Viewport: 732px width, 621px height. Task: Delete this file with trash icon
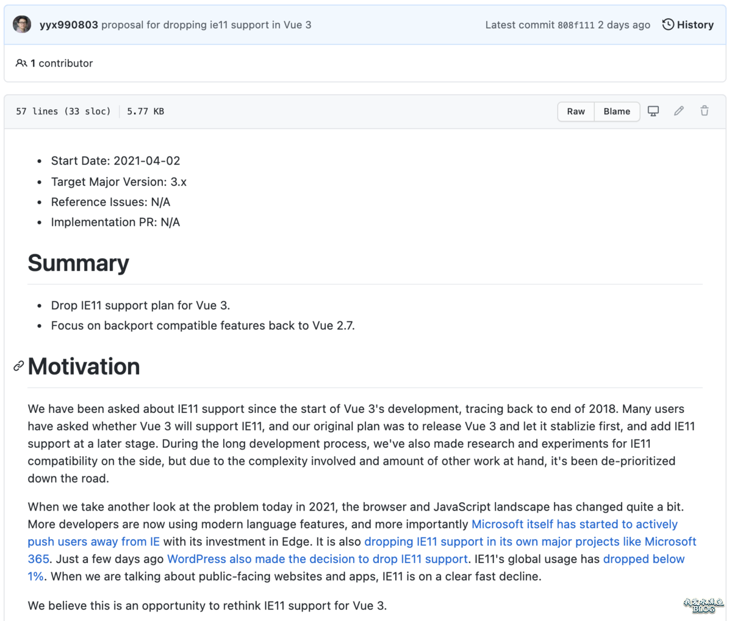pyautogui.click(x=705, y=111)
